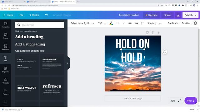Toggle bulleted list formatting
200x112 pixels.
point(142,23)
